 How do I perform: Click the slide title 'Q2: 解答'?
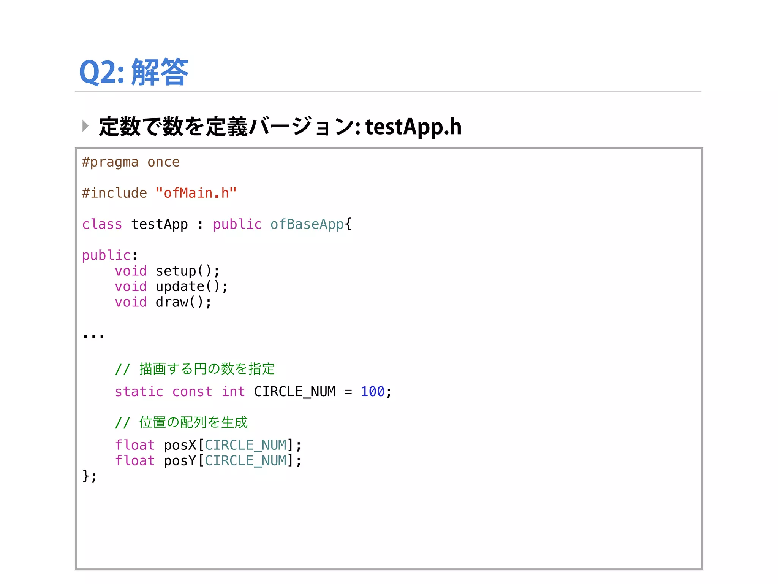pyautogui.click(x=134, y=71)
